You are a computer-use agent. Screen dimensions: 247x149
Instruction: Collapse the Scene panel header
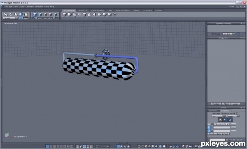[x=241, y=108]
